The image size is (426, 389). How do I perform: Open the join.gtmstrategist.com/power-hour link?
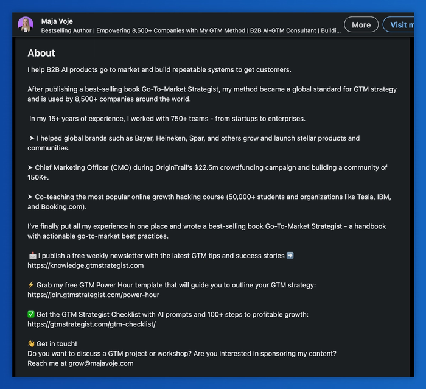pyautogui.click(x=94, y=295)
